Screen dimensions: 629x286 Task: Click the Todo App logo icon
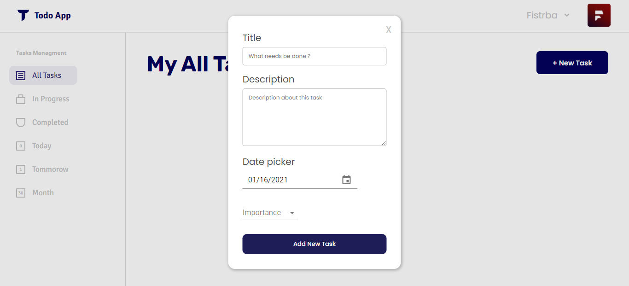tap(23, 15)
